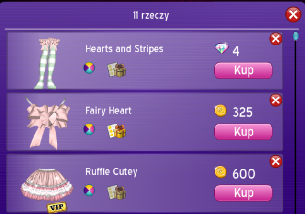The image size is (305, 214).
Task: Click the color wheel icon for Ruffle Cutey
Action: click(89, 190)
